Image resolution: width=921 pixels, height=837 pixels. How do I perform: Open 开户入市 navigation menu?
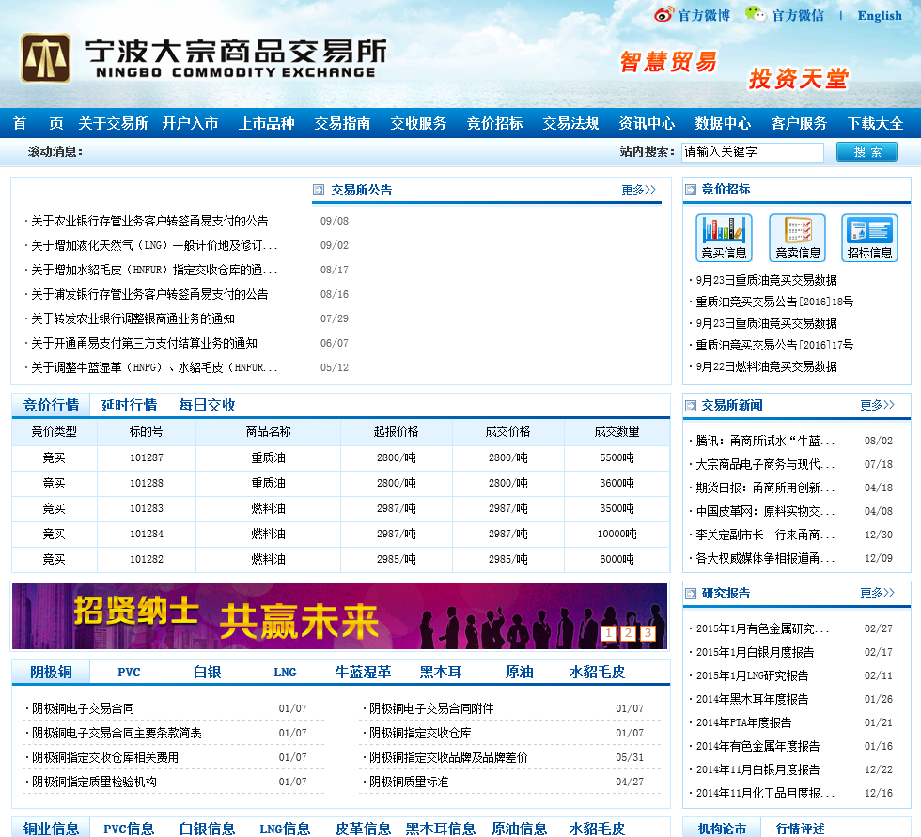(x=190, y=123)
